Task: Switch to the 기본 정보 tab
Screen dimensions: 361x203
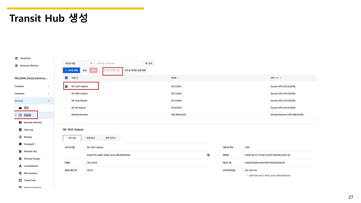Action: [72, 138]
